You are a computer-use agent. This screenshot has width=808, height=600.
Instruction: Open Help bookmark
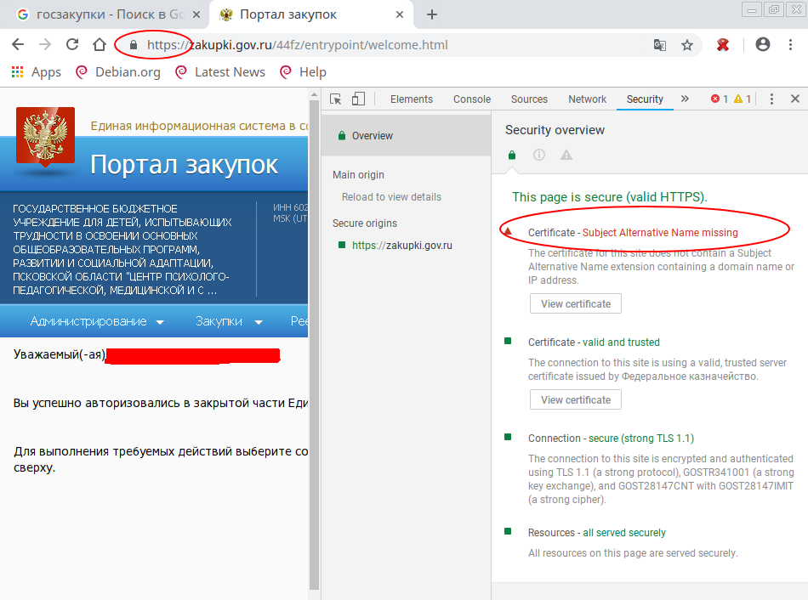click(303, 72)
